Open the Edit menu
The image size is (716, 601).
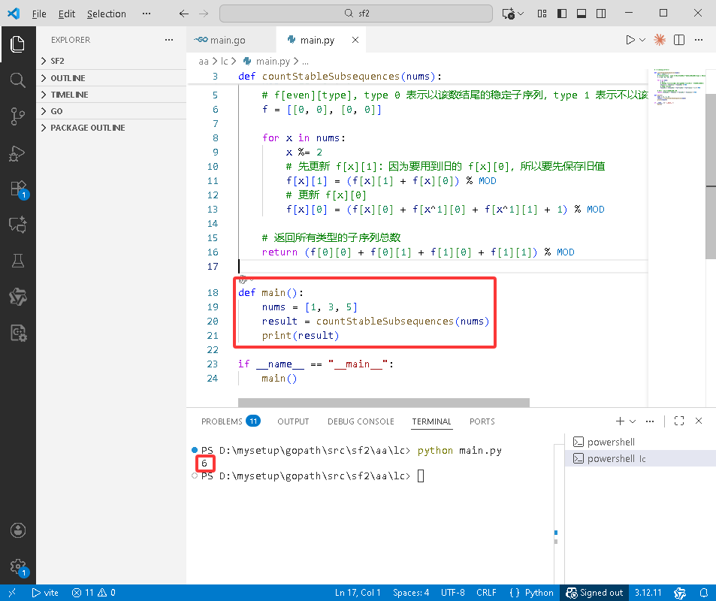pos(67,14)
